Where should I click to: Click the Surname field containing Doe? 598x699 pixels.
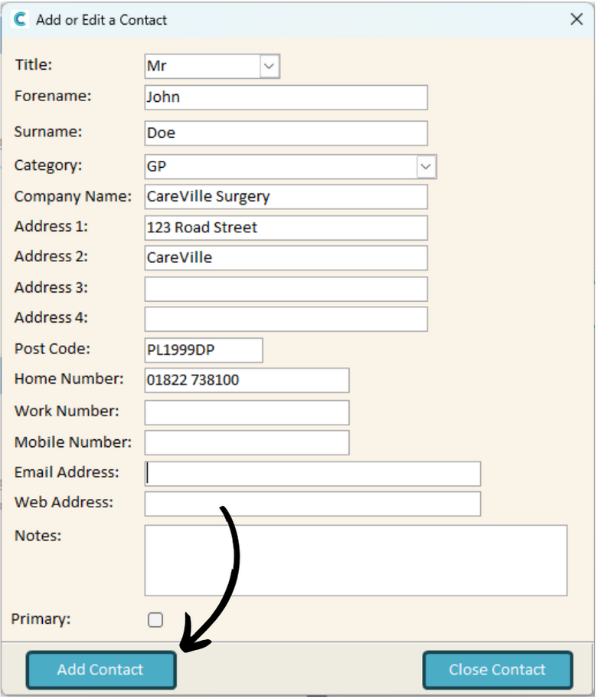286,133
